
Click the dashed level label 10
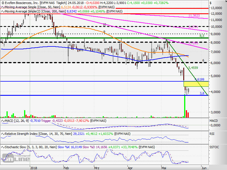pyautogui.click(x=104, y=25)
